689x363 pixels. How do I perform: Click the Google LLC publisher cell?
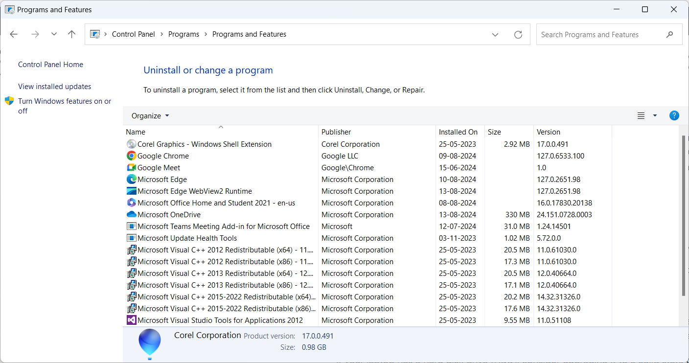pyautogui.click(x=340, y=156)
